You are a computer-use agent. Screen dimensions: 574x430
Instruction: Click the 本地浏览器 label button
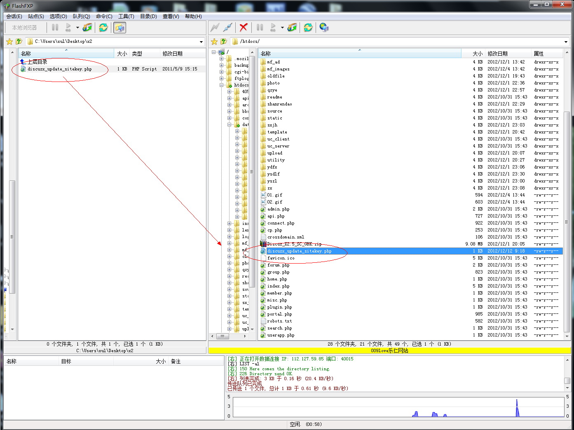tap(24, 28)
